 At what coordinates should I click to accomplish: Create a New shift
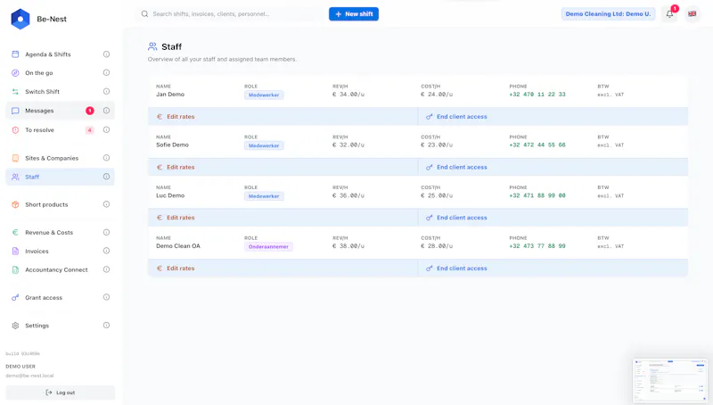pyautogui.click(x=354, y=14)
